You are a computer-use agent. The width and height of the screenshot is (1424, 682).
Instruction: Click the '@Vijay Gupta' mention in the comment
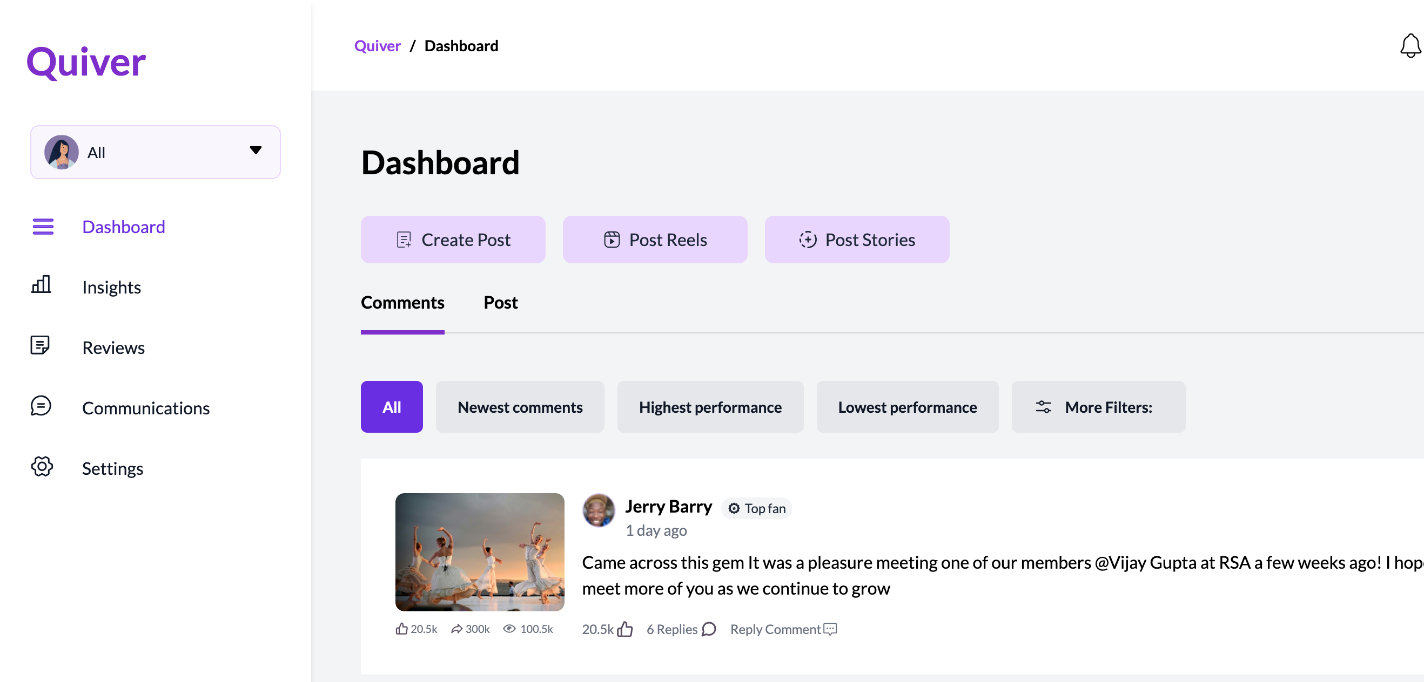coord(1145,562)
